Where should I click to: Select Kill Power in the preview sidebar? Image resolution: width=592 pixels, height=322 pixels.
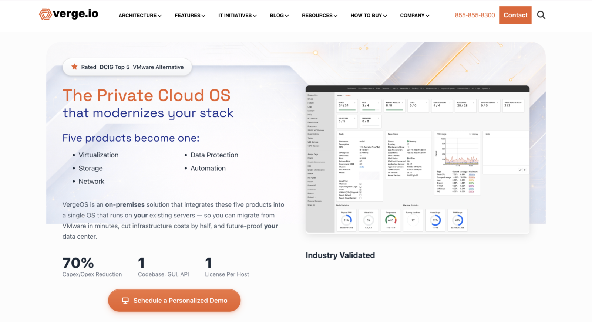(312, 178)
